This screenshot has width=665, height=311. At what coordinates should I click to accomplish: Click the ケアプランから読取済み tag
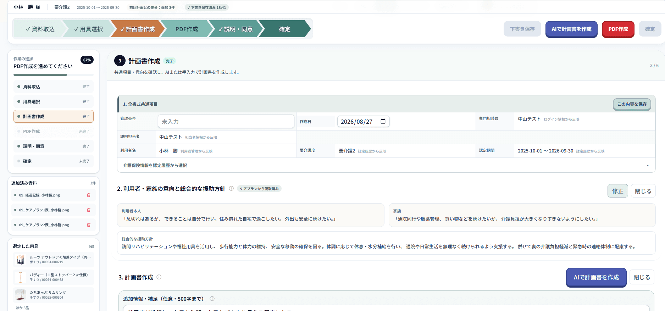tap(259, 189)
